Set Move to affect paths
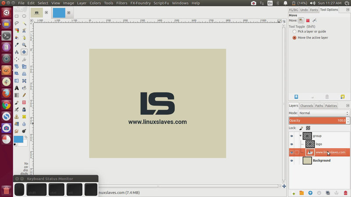The height and width of the screenshot is (197, 351). click(315, 21)
